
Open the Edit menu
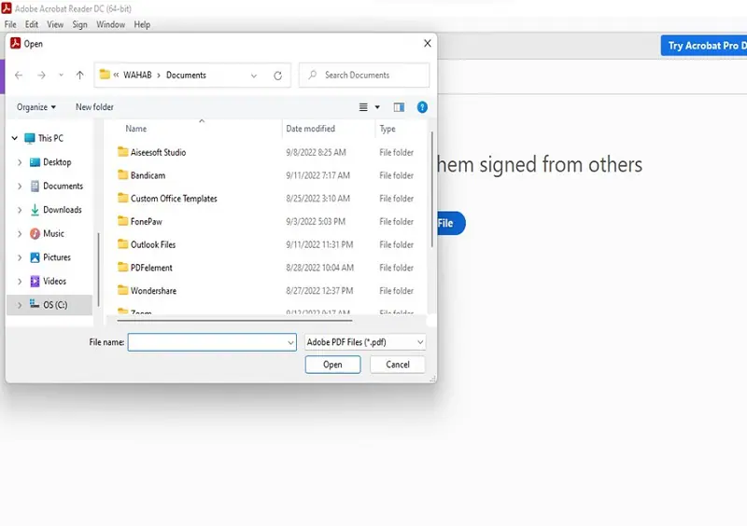coord(32,24)
